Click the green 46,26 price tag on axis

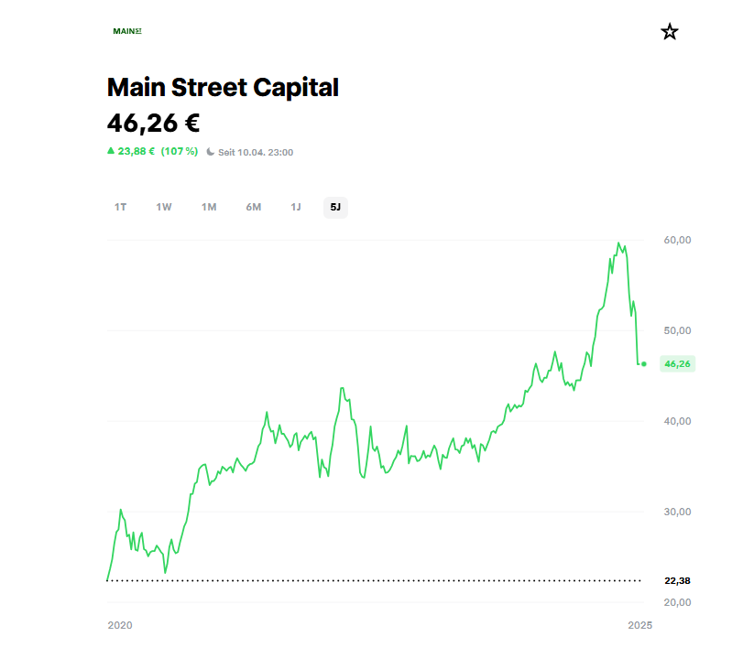[x=677, y=364]
